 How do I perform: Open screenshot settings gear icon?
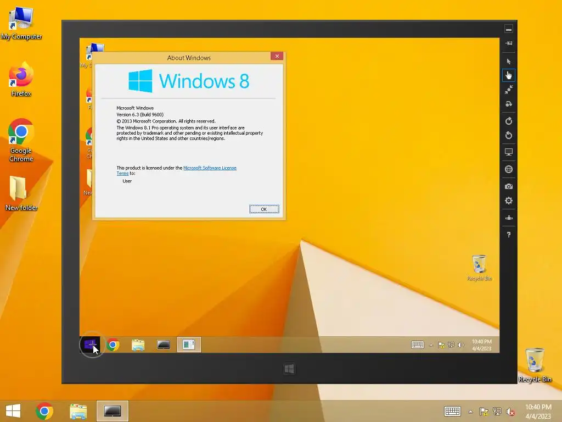pos(509,201)
